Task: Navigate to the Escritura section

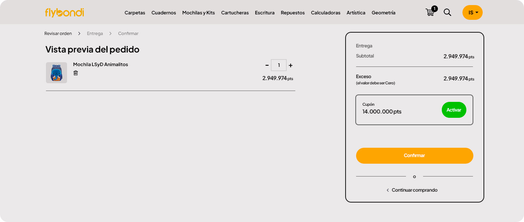Action: [x=265, y=13]
